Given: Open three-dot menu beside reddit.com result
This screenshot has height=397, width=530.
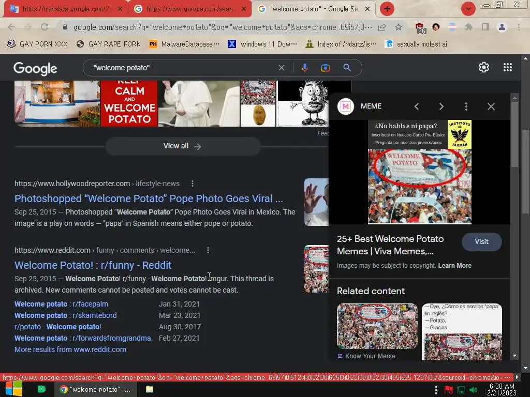Looking at the screenshot, I should 208,251.
